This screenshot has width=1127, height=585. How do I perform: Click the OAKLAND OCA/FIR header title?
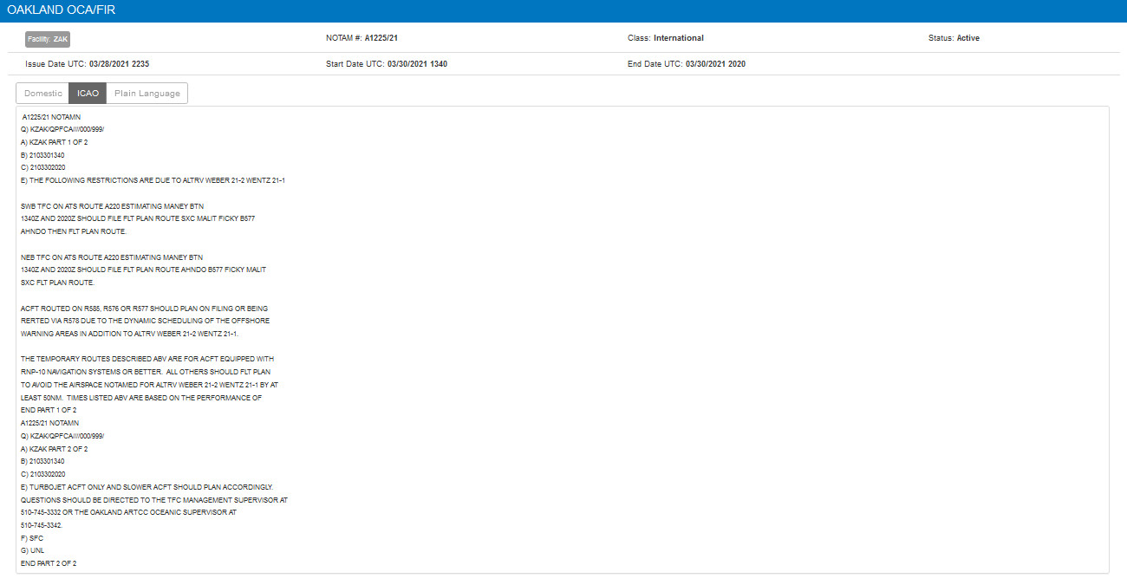tap(61, 10)
